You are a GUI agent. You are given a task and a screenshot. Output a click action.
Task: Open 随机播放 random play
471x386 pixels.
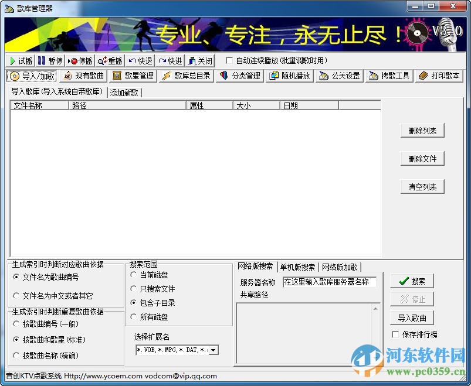(290, 76)
